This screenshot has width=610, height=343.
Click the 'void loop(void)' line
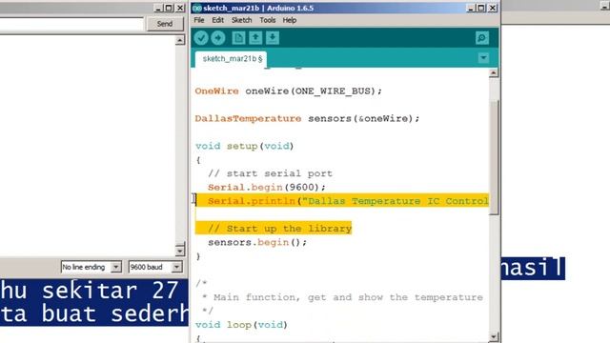(x=241, y=325)
